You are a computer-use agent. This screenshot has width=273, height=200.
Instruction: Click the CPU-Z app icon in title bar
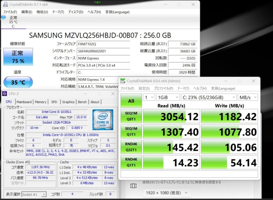(x=5, y=94)
